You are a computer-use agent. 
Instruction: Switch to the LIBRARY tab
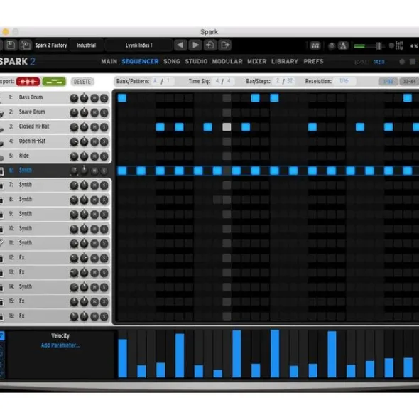pos(285,62)
